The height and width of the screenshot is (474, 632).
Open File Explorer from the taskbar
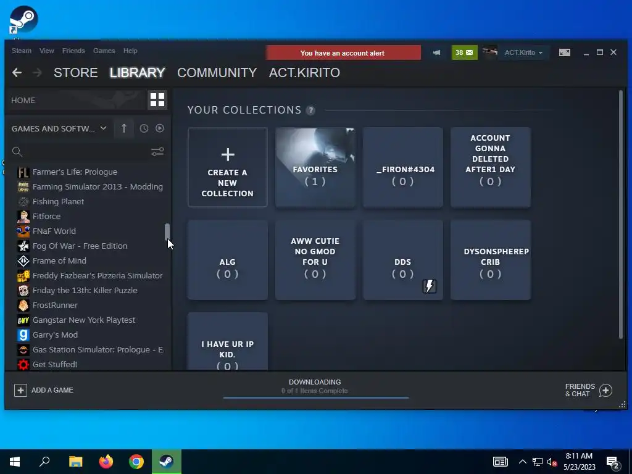75,462
